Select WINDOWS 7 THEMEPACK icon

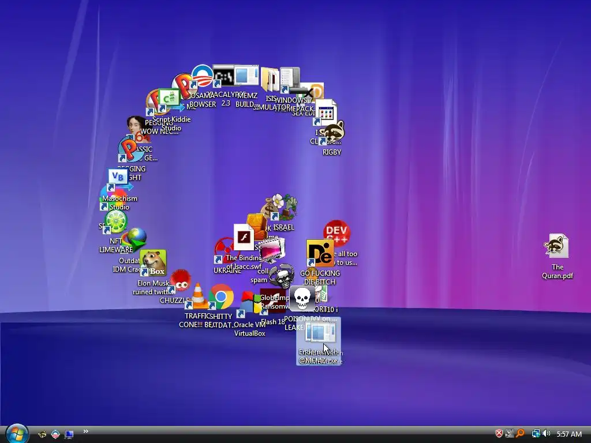click(x=290, y=80)
